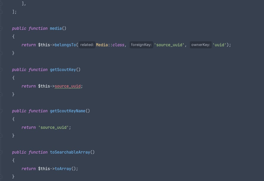264x181 pixels.
Task: Collapse the getScoutKeyName() function fold marker
Action: pyautogui.click(x=1, y=111)
